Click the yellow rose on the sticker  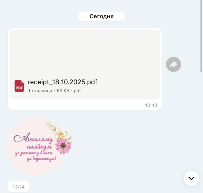coord(61,134)
